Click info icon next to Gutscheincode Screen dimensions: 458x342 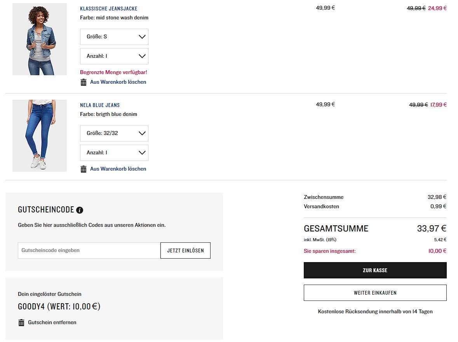click(80, 210)
